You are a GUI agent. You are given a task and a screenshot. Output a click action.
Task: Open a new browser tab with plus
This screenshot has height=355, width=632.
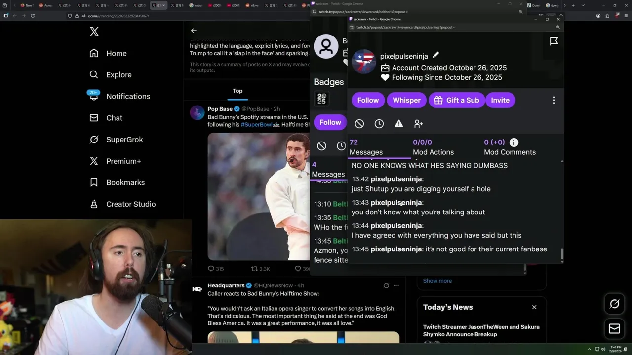click(573, 5)
